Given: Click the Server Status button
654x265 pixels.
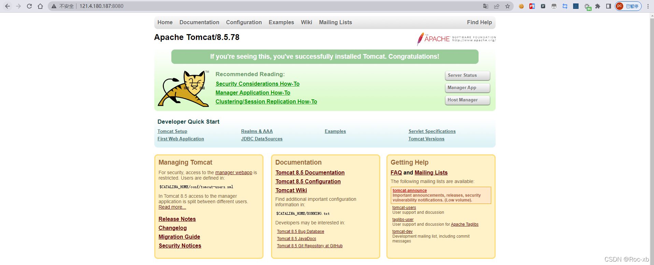Looking at the screenshot, I should [467, 75].
